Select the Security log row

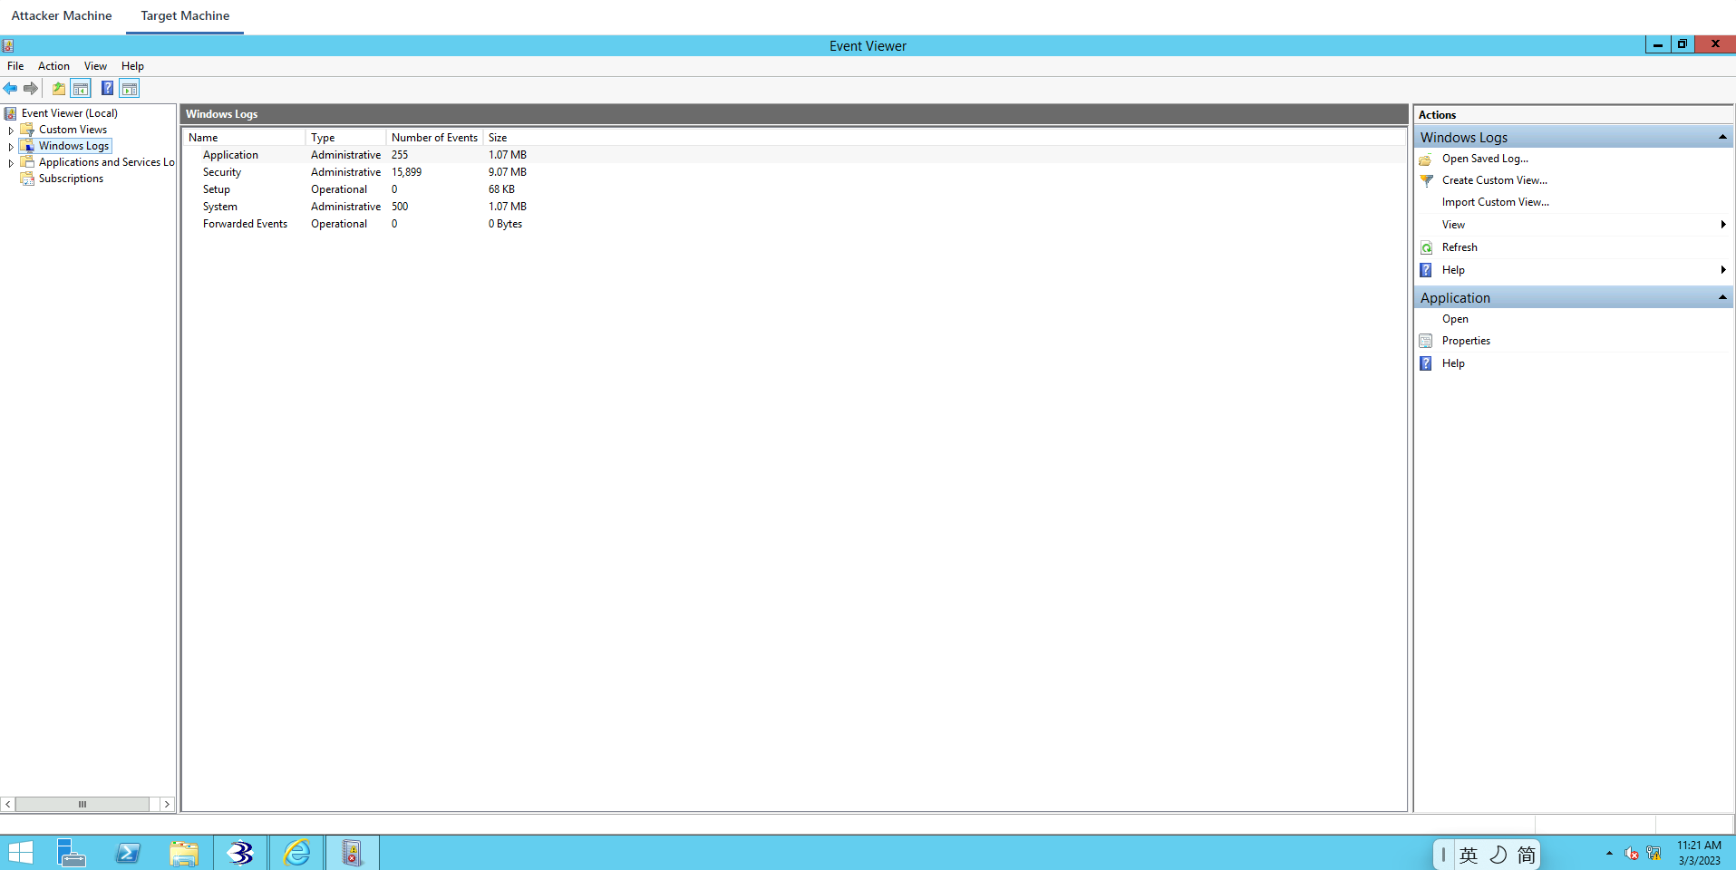(x=794, y=172)
